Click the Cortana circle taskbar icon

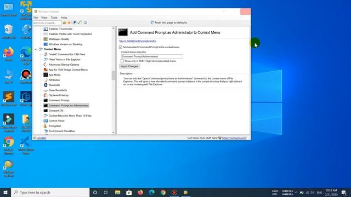click(95, 192)
